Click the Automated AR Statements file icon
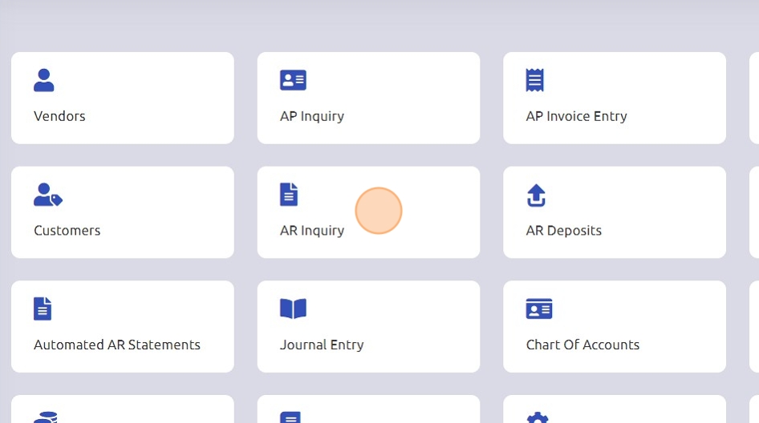 click(43, 308)
